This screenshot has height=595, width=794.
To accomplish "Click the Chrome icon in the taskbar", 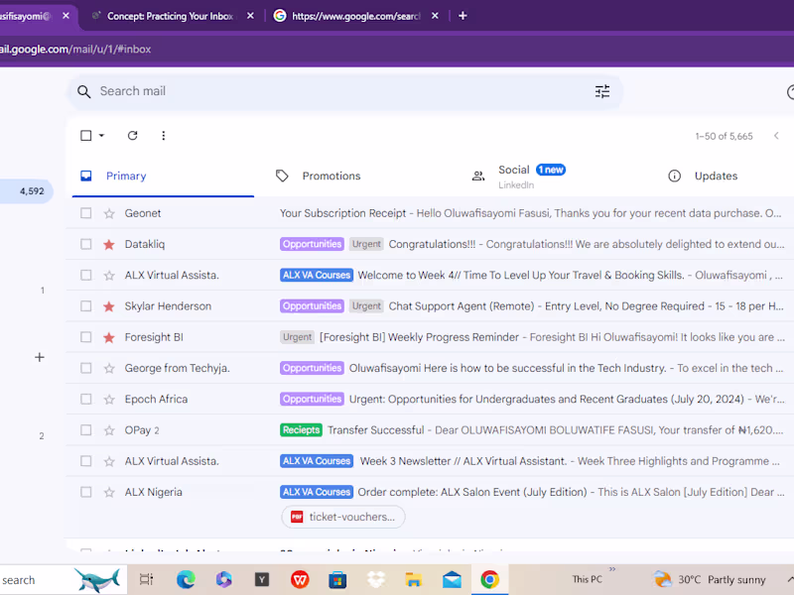I will [489, 579].
